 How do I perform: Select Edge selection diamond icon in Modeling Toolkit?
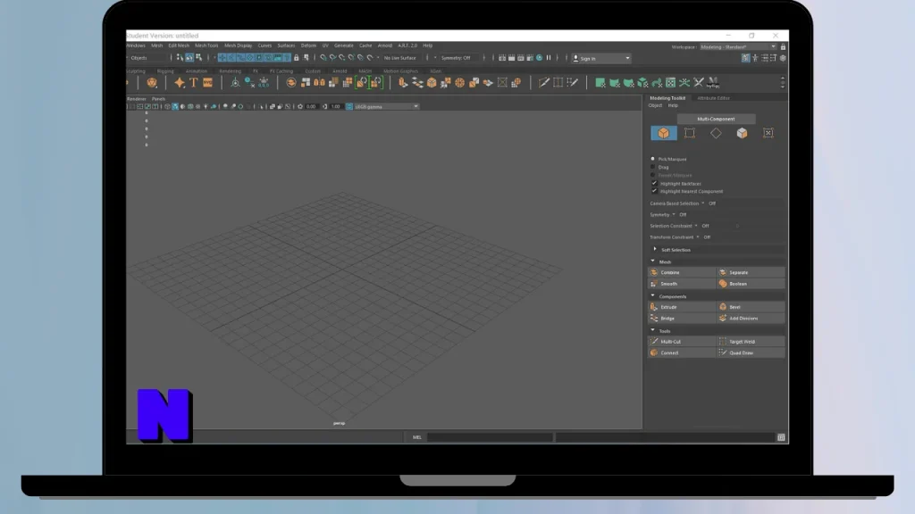point(716,133)
